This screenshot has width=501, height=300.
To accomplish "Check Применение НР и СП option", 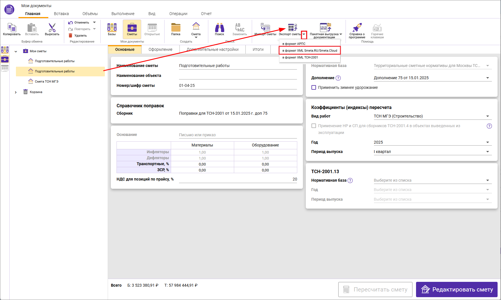I will [x=314, y=126].
